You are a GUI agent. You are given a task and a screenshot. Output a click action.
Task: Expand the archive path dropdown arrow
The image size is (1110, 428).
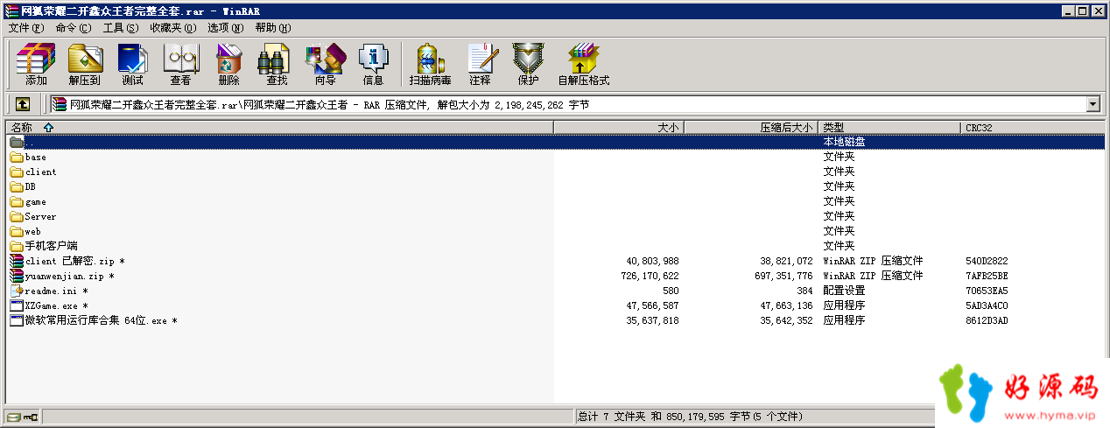pos(1092,105)
